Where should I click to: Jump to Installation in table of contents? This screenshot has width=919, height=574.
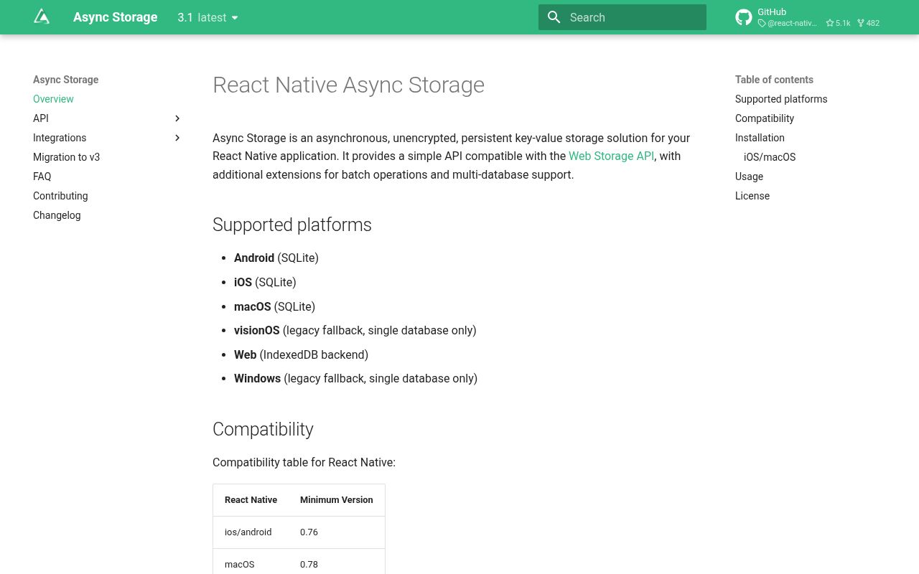(760, 138)
